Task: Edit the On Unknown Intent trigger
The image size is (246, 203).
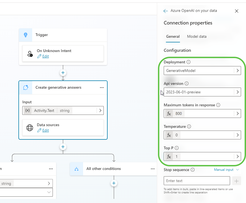Action: (x=45, y=56)
